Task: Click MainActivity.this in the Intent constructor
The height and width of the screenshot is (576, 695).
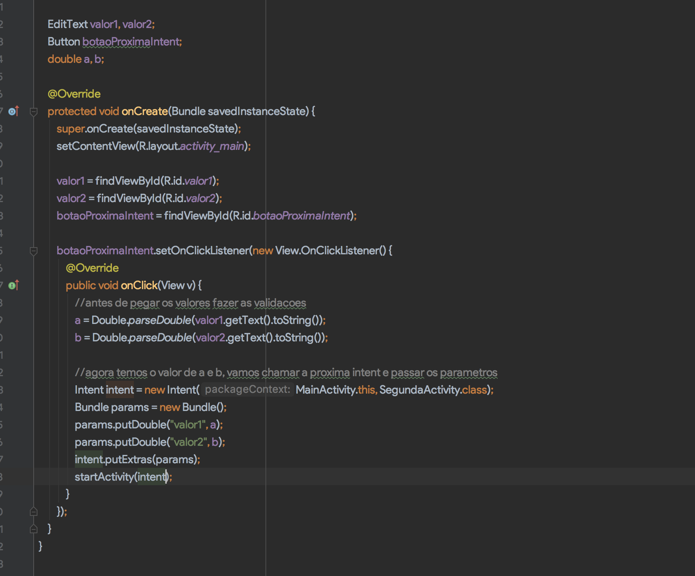Action: [335, 390]
